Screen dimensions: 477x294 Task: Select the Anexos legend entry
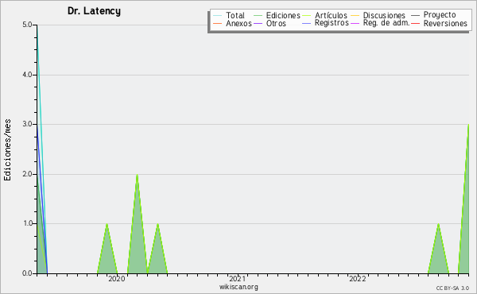232,23
